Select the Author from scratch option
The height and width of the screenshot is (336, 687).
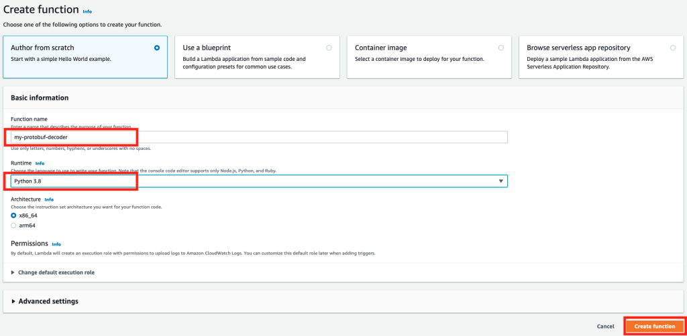[x=157, y=48]
